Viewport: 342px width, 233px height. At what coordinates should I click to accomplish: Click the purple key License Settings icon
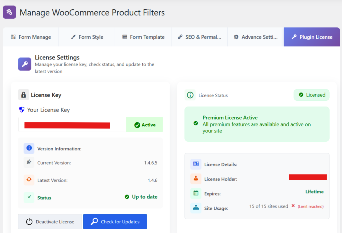point(25,64)
